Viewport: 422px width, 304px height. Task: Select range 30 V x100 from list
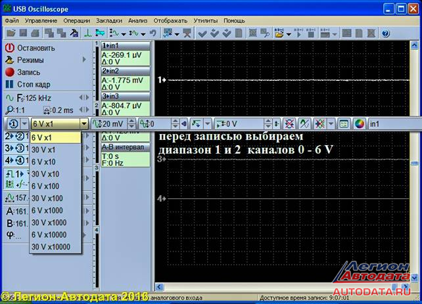click(55, 198)
